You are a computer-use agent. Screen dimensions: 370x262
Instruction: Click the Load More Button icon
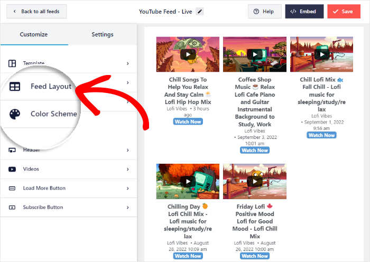point(12,188)
